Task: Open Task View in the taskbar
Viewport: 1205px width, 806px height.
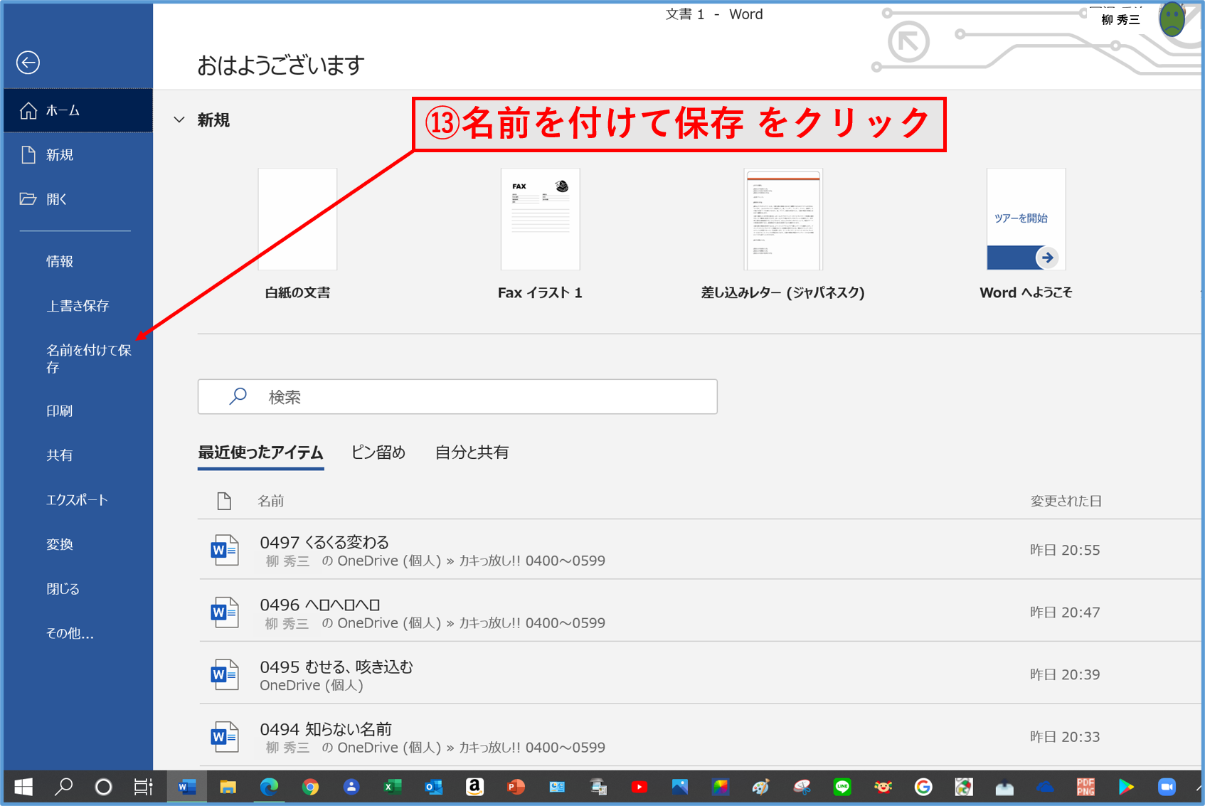Action: pyautogui.click(x=143, y=787)
